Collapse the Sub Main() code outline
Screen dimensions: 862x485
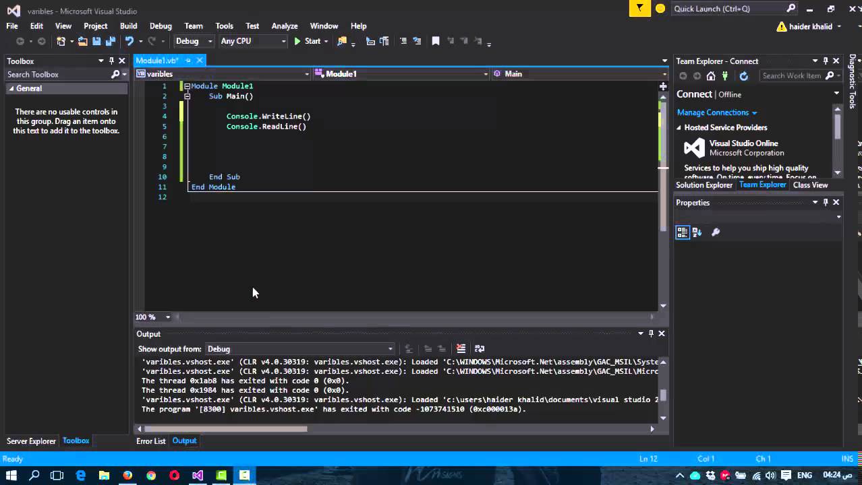click(187, 96)
